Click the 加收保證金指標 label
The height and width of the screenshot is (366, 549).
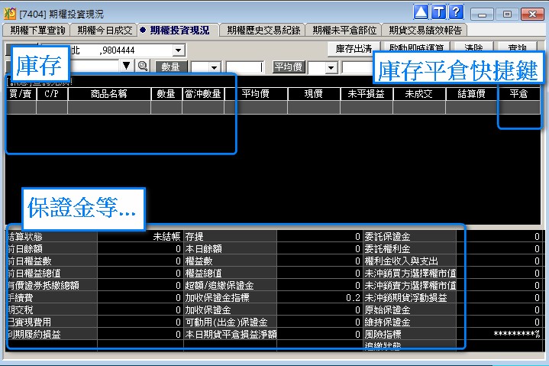pos(218,298)
